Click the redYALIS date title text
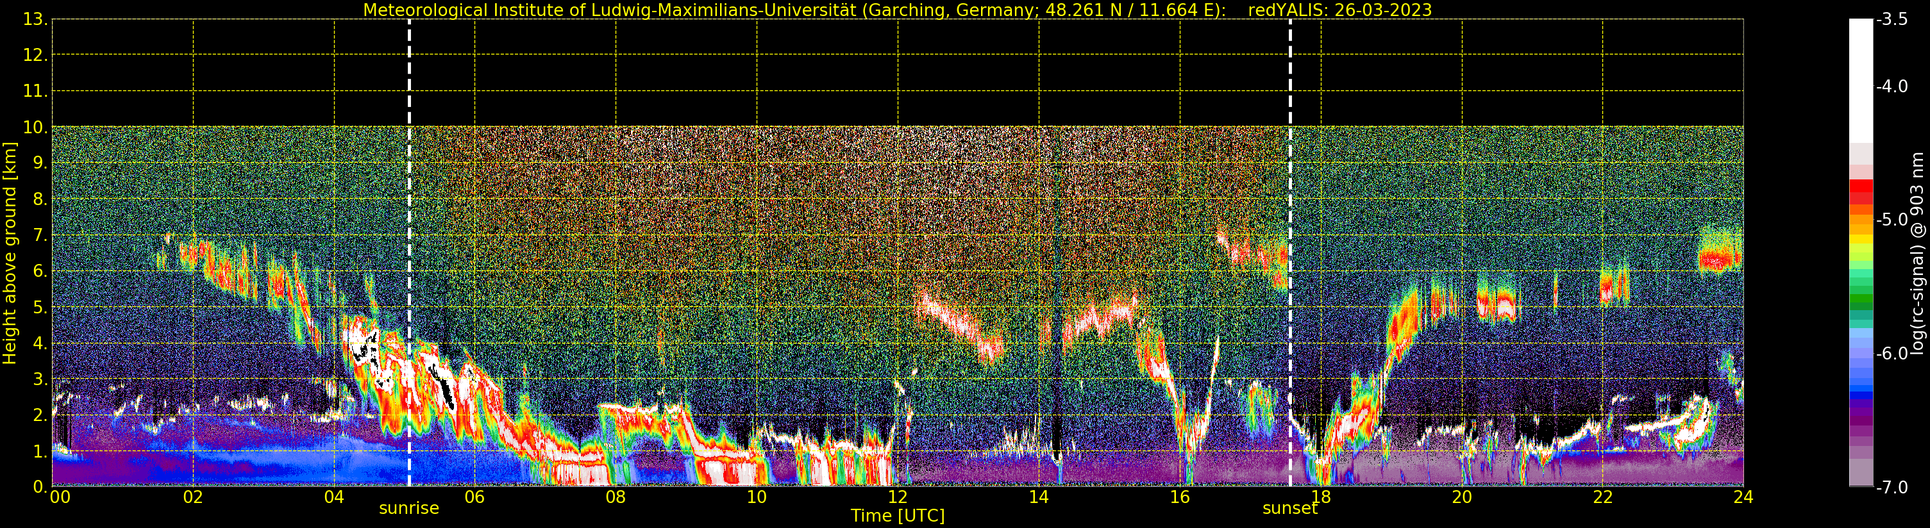This screenshot has width=1930, height=528. point(1339,10)
